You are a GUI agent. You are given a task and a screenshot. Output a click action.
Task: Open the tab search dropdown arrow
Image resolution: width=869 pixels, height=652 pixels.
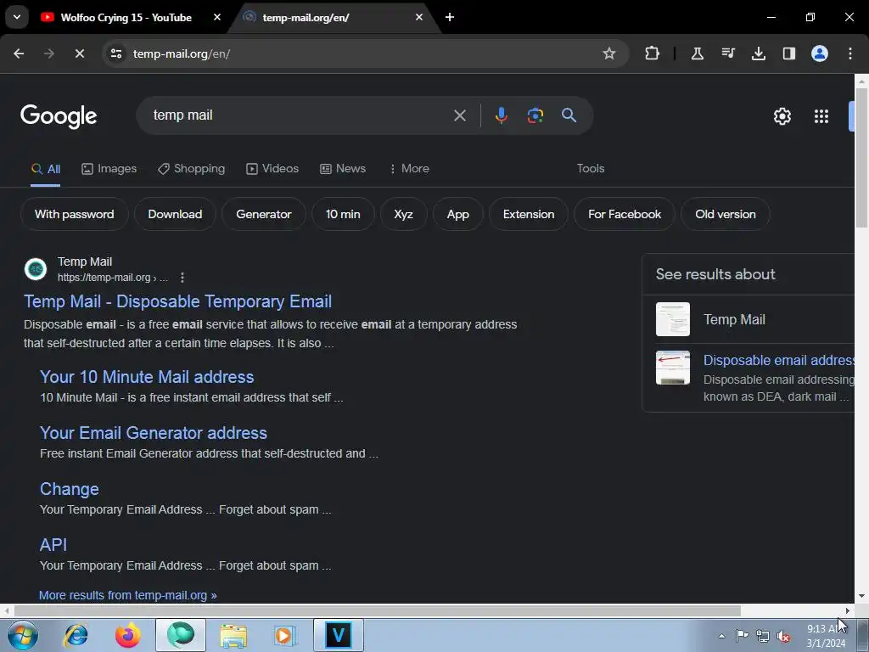(17, 17)
